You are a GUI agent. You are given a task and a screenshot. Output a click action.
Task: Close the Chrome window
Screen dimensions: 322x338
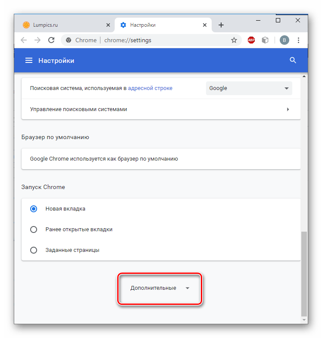tap(298, 20)
